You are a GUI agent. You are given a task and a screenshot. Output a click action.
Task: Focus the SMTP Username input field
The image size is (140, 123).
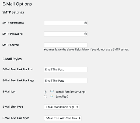coord(66,23)
